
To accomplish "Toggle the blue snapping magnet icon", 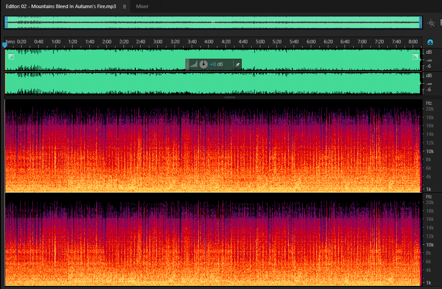I will (430, 42).
